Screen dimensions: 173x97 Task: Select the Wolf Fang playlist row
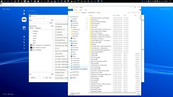pyautogui.click(x=61, y=35)
